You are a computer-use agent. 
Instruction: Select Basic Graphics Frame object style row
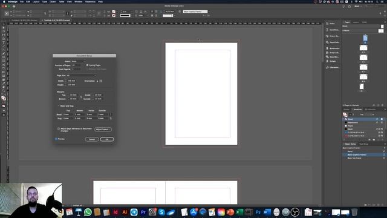pos(363,155)
